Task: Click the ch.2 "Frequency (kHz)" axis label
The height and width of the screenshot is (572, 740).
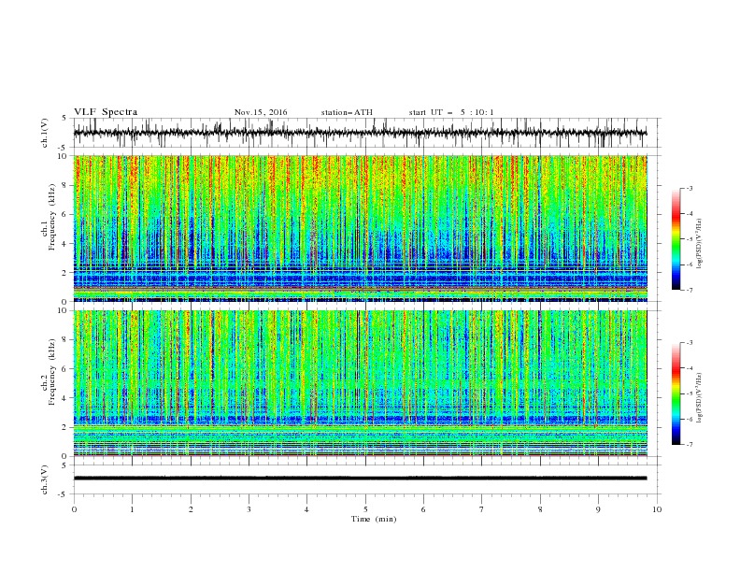Action: pos(52,372)
